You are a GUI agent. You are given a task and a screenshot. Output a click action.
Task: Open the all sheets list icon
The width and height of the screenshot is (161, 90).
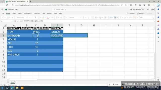(x=8, y=82)
